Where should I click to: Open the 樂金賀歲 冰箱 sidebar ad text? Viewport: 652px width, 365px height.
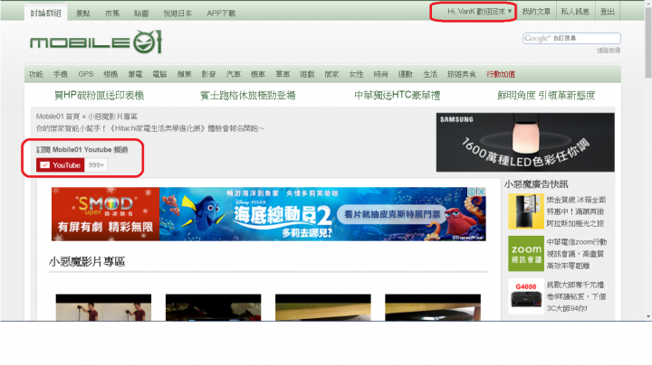[x=576, y=211]
